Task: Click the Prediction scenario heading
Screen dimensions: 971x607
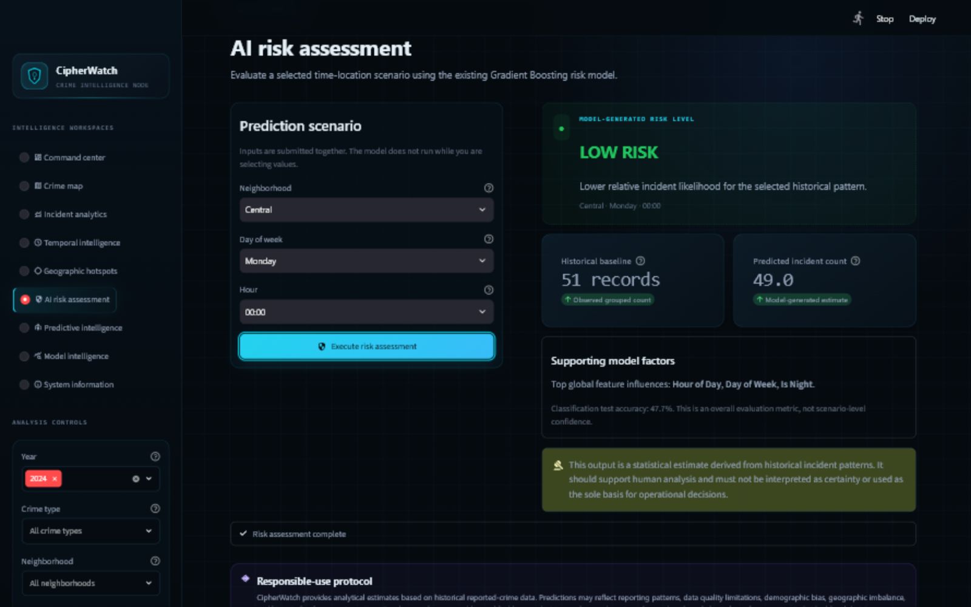Action: pos(300,126)
